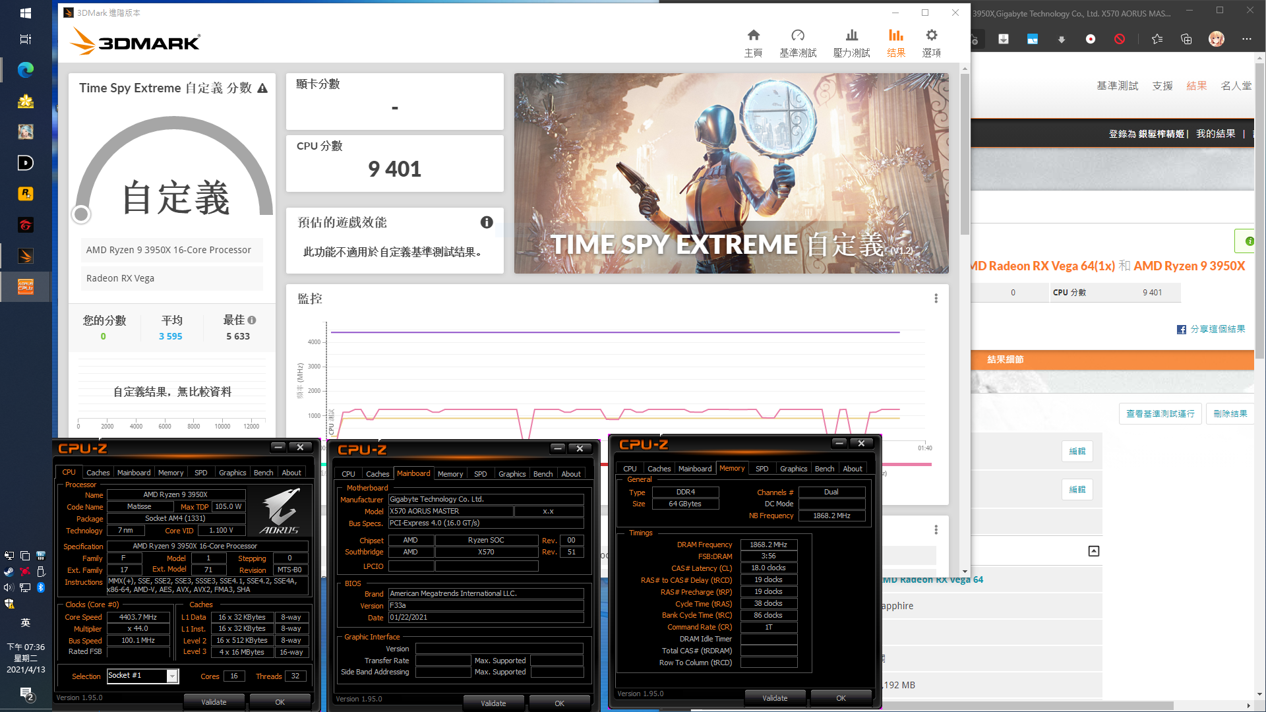Open notification center with 2 notifications

pos(26,694)
